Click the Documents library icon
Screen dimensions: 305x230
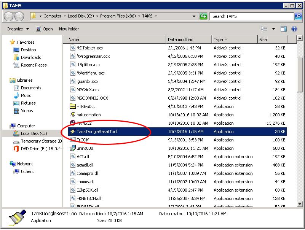(16, 88)
